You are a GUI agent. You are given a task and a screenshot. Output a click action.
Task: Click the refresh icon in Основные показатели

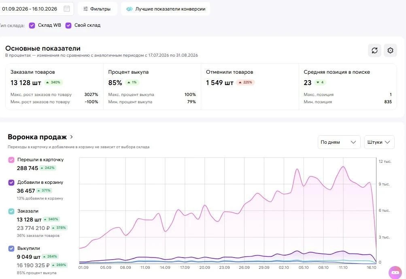pos(375,50)
